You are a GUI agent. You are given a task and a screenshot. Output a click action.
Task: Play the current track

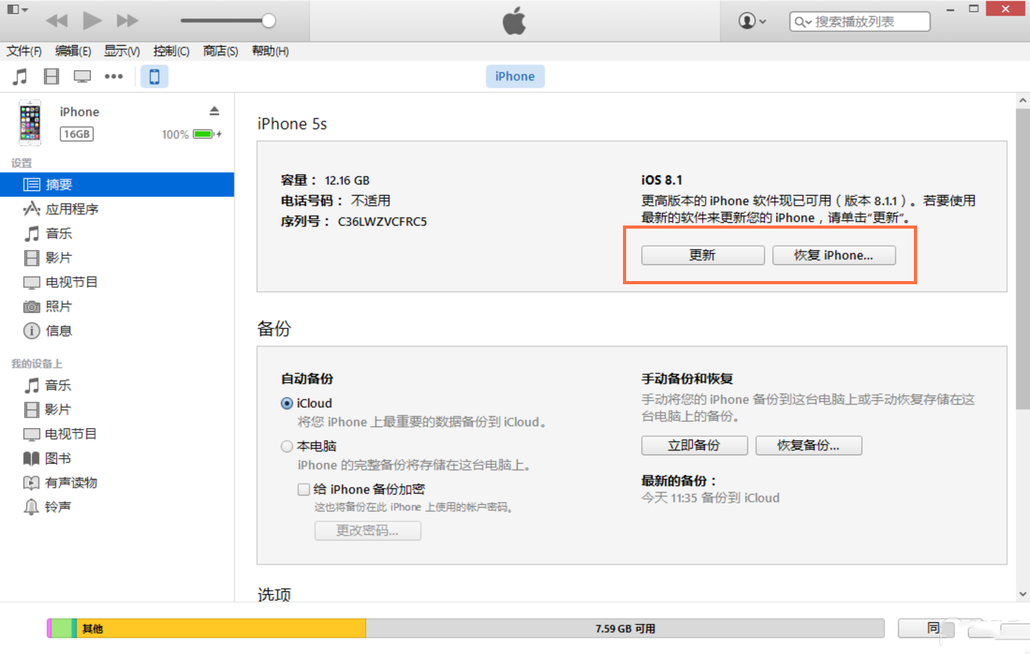click(x=92, y=21)
